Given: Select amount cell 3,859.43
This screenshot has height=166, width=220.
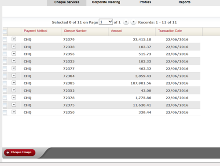Looking at the screenshot, I should 143,76.
